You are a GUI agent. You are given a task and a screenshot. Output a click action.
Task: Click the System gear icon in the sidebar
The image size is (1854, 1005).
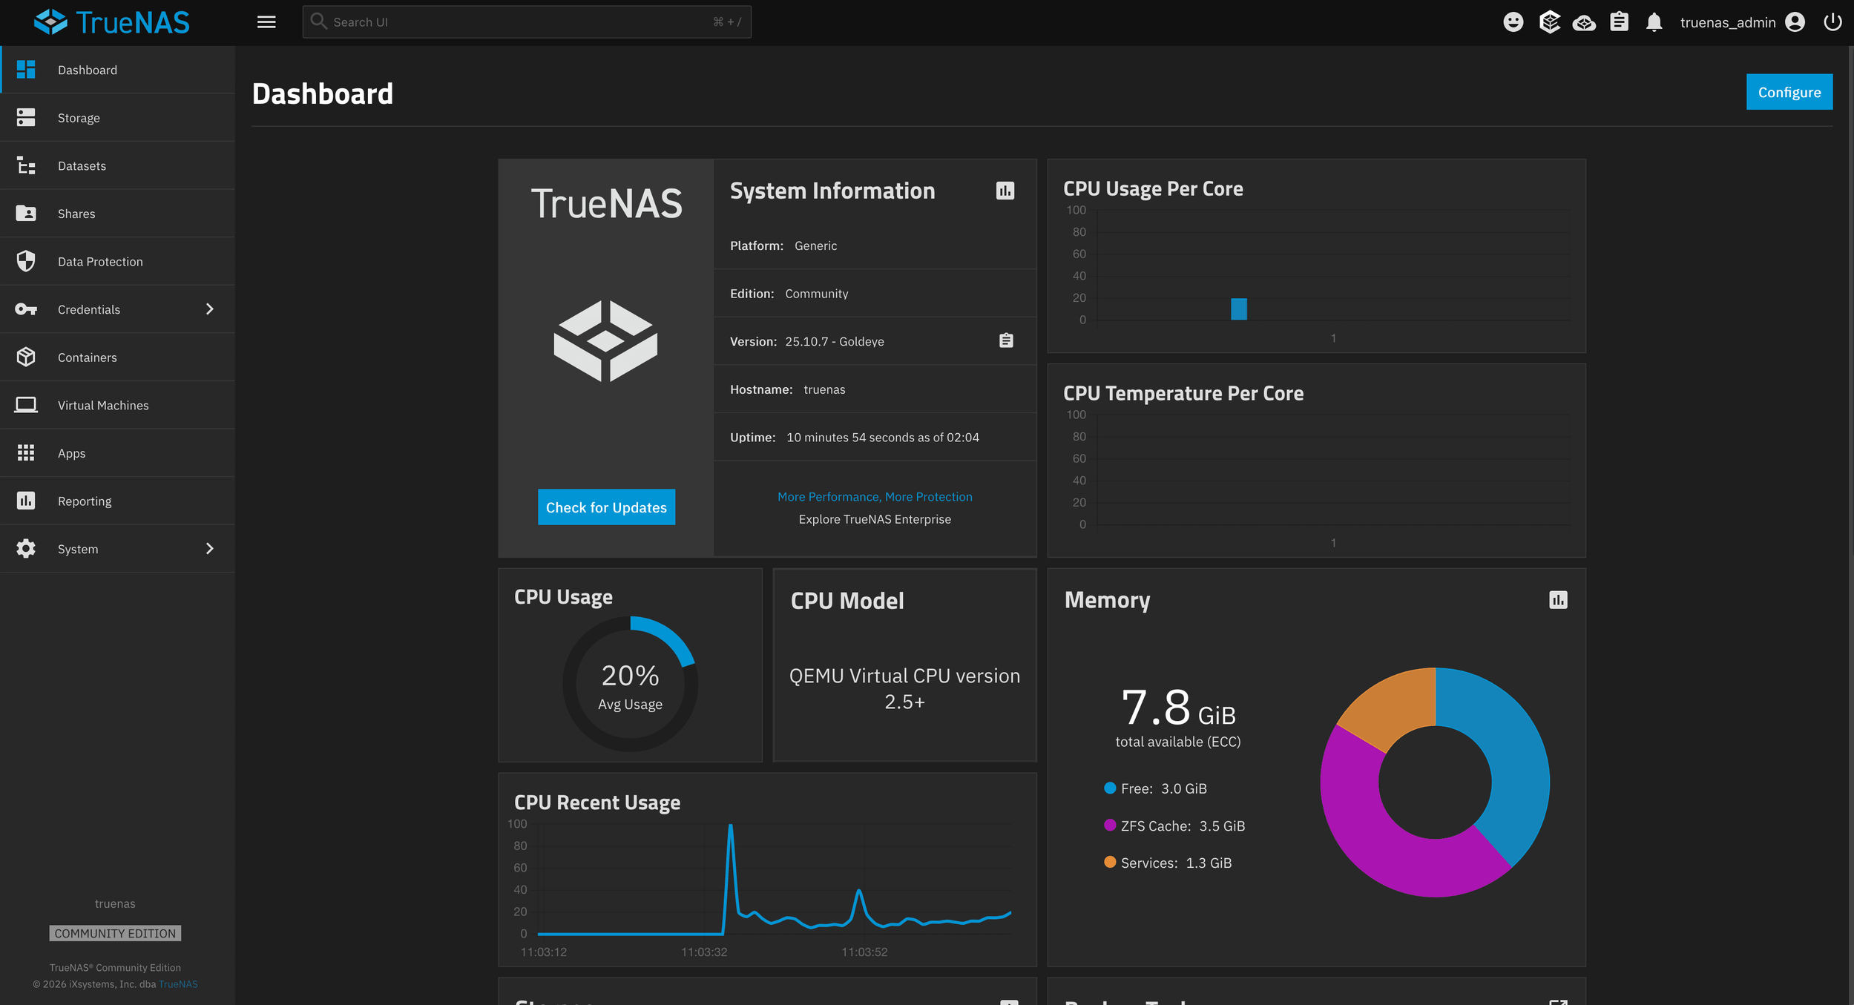click(26, 549)
